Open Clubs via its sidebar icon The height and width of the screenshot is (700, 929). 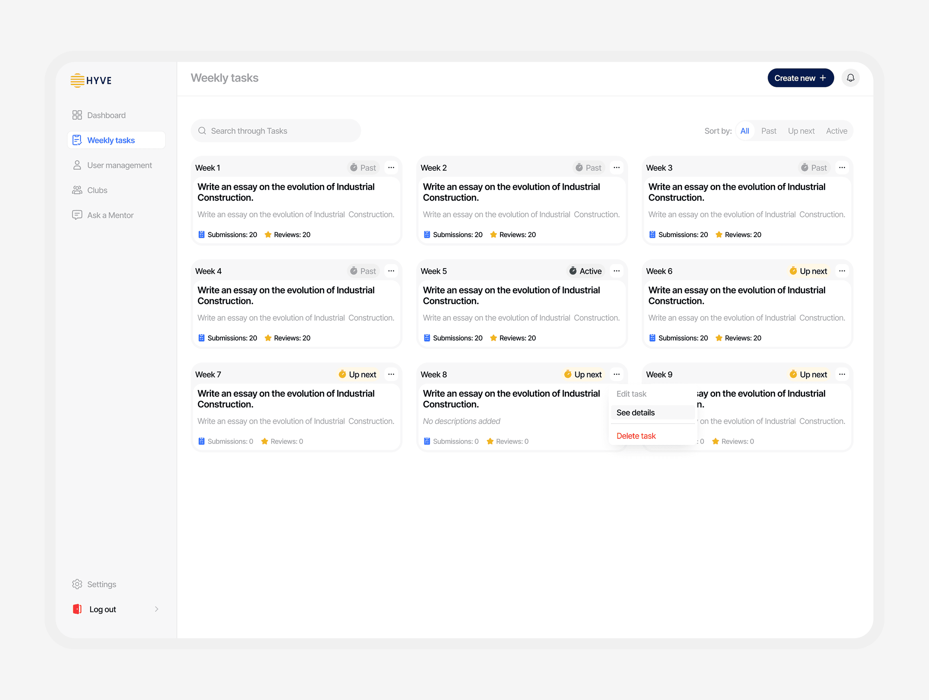(x=77, y=190)
